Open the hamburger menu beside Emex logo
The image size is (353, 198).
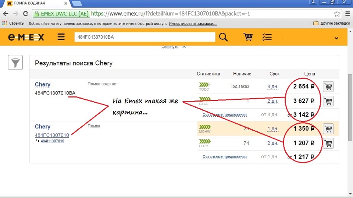point(61,37)
